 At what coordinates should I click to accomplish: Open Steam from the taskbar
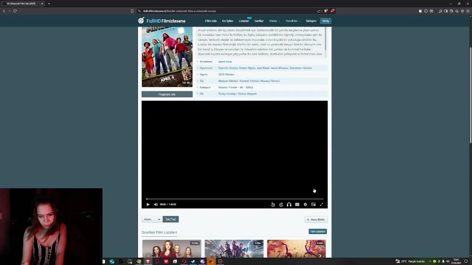pos(193,261)
